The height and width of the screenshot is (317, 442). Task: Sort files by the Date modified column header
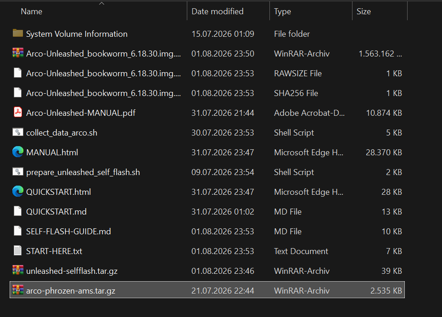click(218, 11)
